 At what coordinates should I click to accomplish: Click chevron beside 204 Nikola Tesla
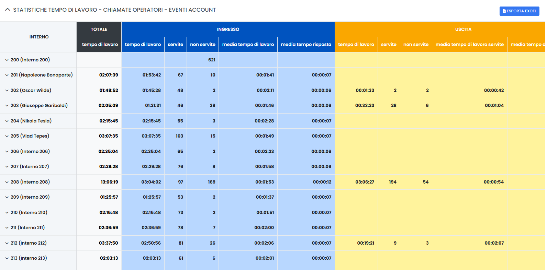coord(7,121)
